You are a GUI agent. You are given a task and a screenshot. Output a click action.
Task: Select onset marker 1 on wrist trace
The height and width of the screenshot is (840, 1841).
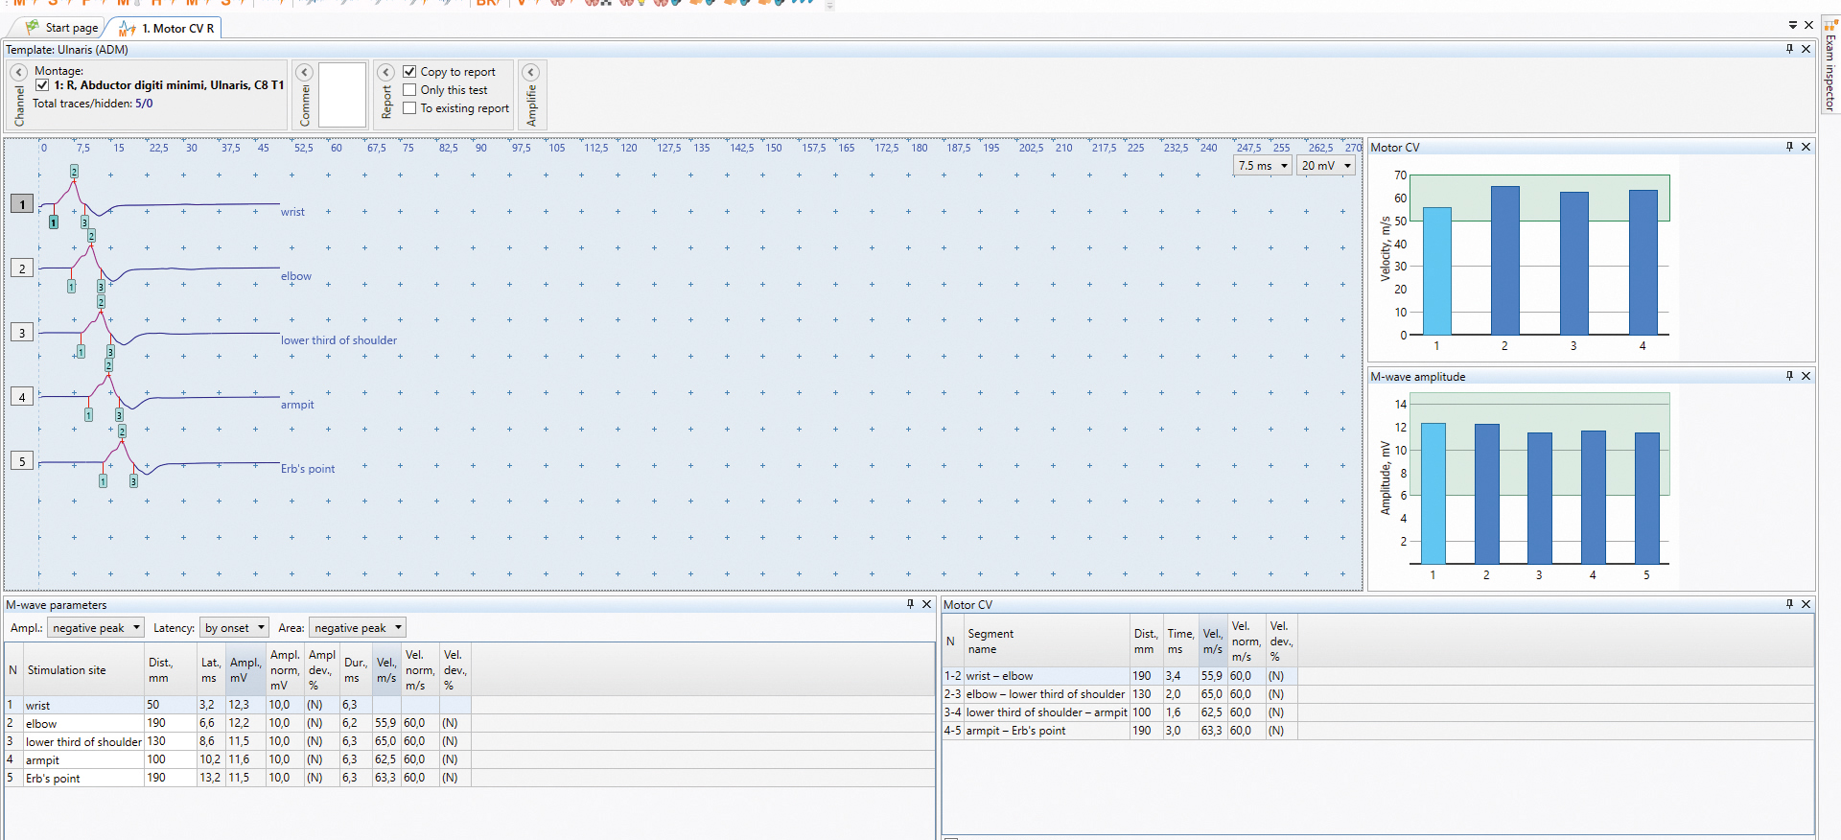(54, 222)
